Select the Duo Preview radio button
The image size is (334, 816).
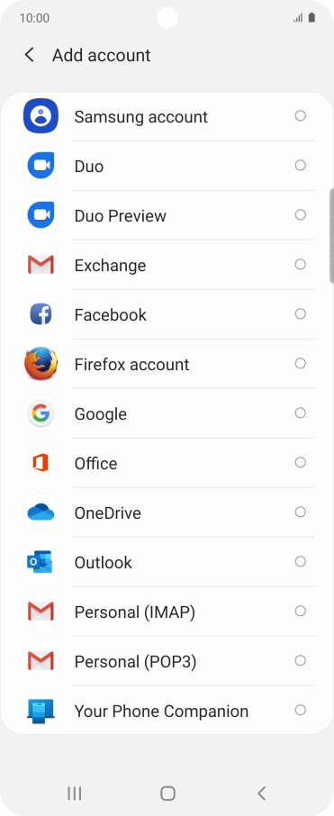click(x=300, y=215)
